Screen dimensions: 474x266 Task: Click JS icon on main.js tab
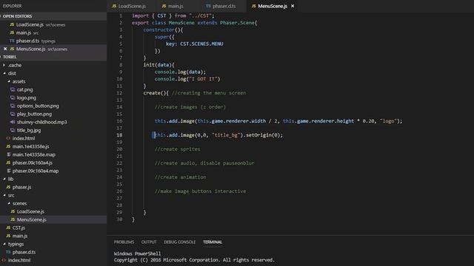coord(164,6)
